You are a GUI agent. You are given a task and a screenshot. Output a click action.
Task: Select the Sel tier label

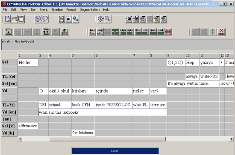[9, 62]
